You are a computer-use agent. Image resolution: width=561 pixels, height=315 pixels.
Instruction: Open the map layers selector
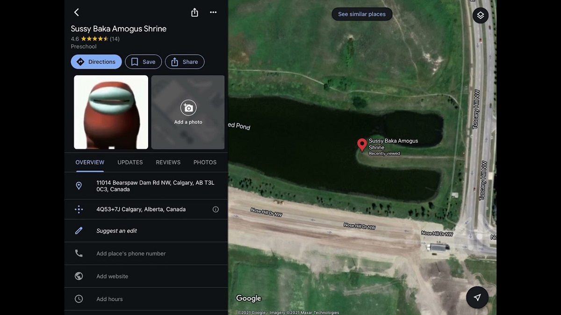[481, 15]
